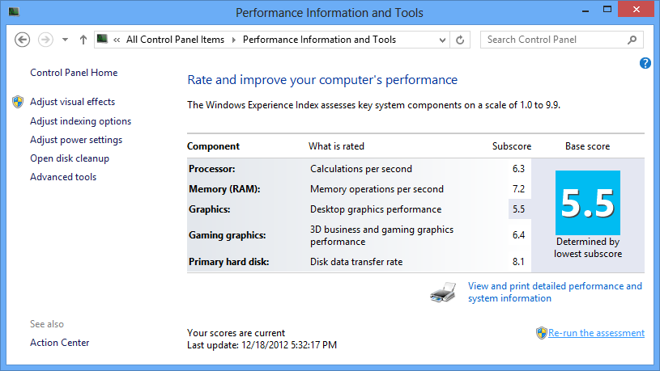The height and width of the screenshot is (371, 660).
Task: Click the double chevron breadcrumb overflow
Action: pyautogui.click(x=117, y=40)
